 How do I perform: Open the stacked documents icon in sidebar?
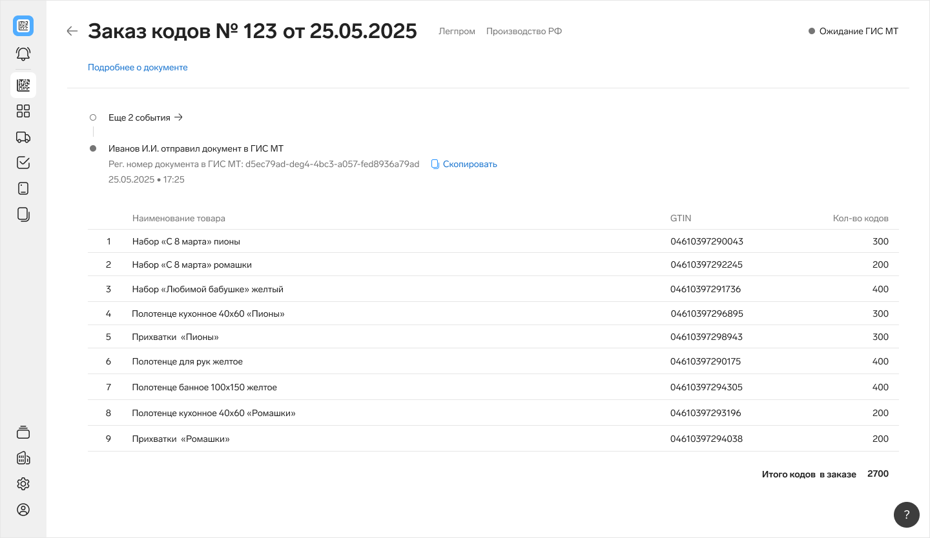point(23,214)
